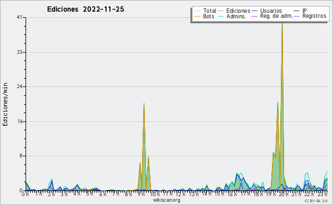Click the x-axis label '5 h'

(x=89, y=194)
